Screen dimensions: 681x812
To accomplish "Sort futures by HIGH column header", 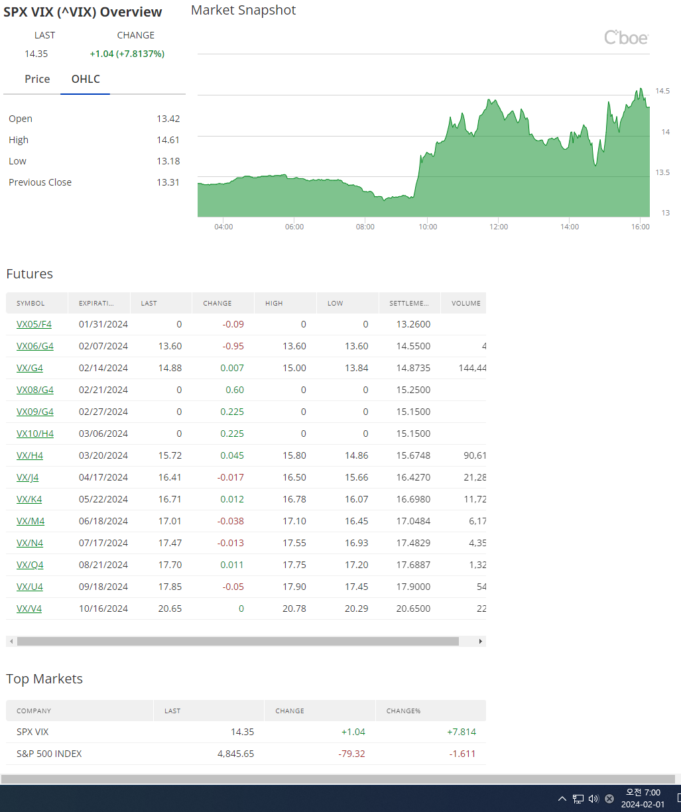I will pyautogui.click(x=286, y=303).
